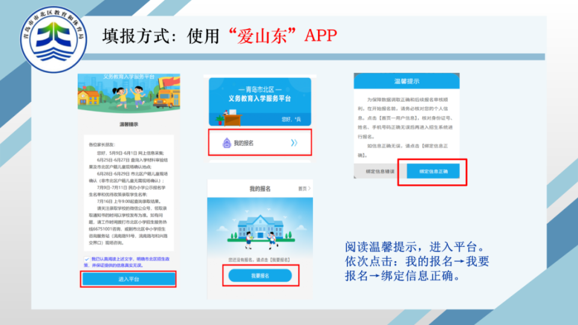Click the school building illustration

(x=260, y=227)
